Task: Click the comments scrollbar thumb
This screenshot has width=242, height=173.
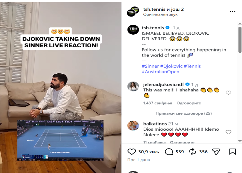Action: point(240,40)
